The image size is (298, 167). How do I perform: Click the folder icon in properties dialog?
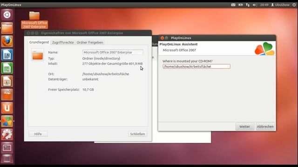pyautogui.click(x=37, y=55)
